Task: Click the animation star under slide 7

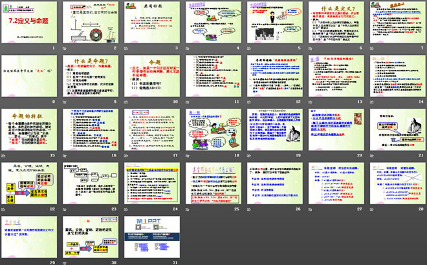Action: point(372,48)
